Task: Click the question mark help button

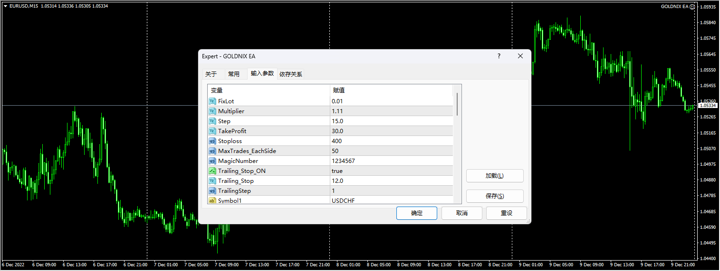Action: 499,56
